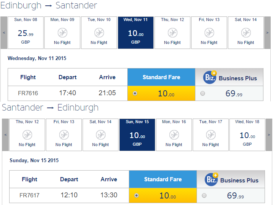Click the Biz Plus badge in return fare header
Screen dimensions: 273x205
(211, 179)
